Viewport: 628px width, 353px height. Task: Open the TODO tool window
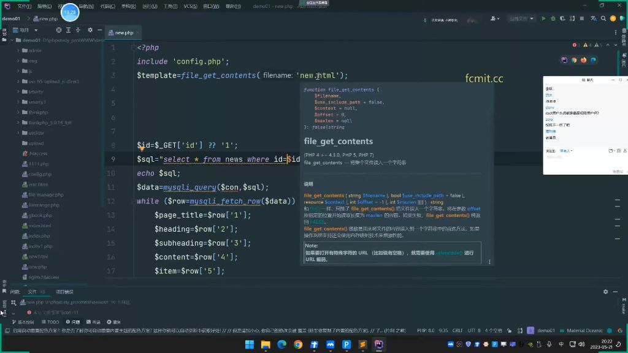(50, 322)
